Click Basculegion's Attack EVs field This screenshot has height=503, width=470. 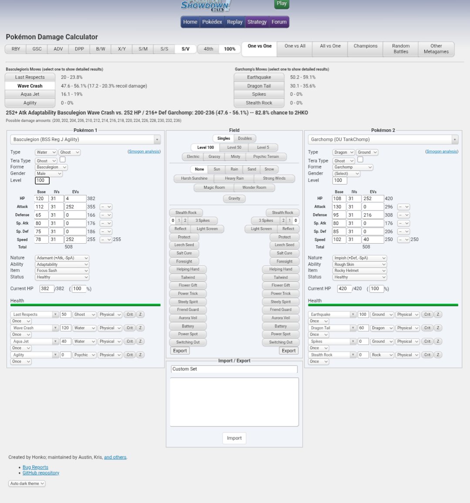[75, 207]
